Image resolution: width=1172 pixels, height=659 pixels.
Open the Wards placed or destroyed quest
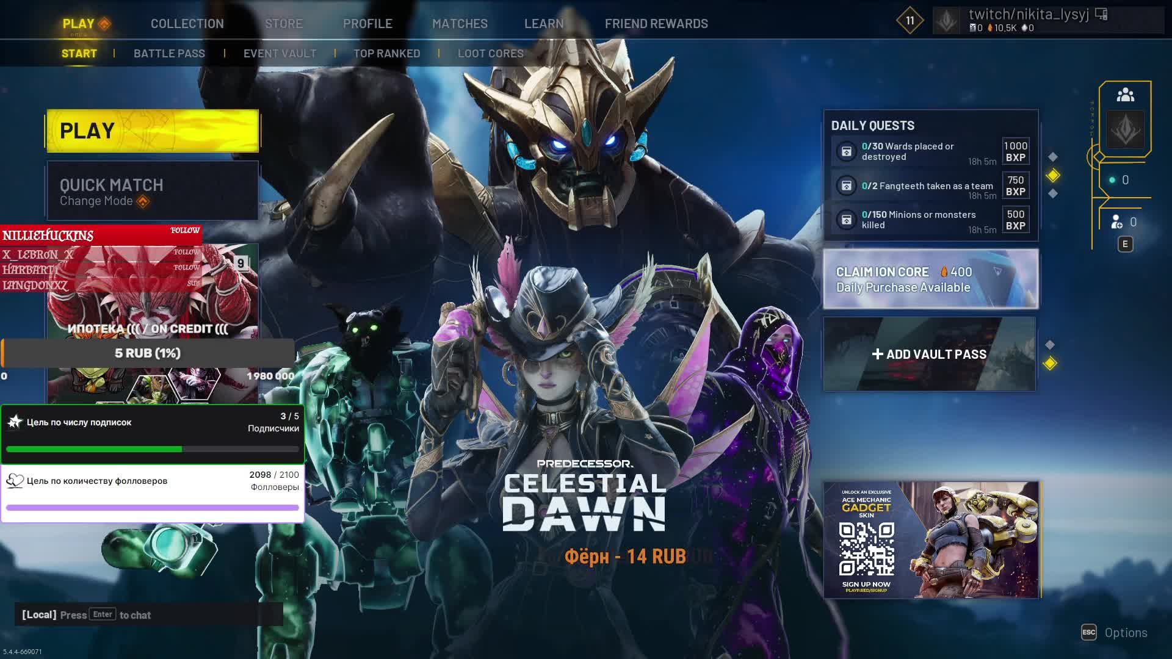click(931, 151)
